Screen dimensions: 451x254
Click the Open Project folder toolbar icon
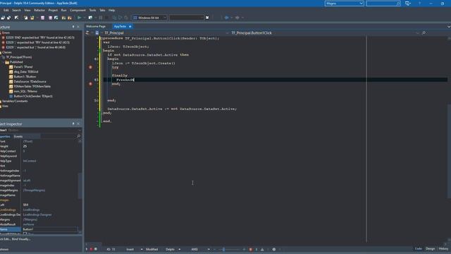32,18
